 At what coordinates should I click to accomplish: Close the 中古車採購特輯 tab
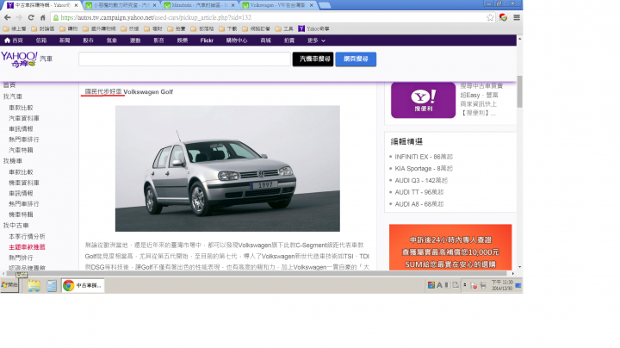(x=76, y=5)
